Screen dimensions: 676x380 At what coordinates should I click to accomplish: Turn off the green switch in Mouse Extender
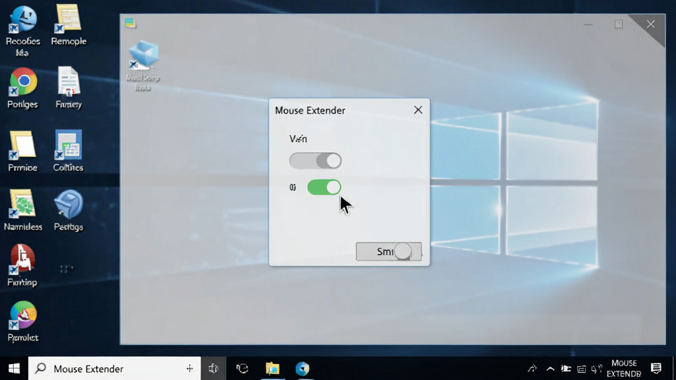click(324, 187)
